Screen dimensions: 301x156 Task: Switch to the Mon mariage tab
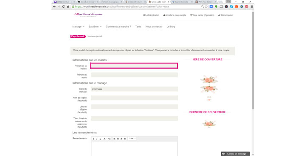(112, 2)
